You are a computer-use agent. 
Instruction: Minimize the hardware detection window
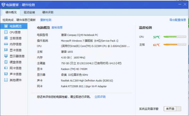pyautogui.click(x=180, y=4)
